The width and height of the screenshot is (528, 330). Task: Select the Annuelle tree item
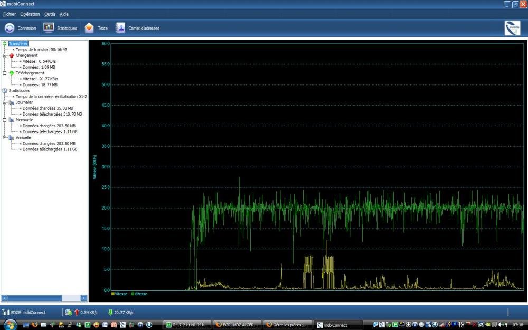click(23, 137)
